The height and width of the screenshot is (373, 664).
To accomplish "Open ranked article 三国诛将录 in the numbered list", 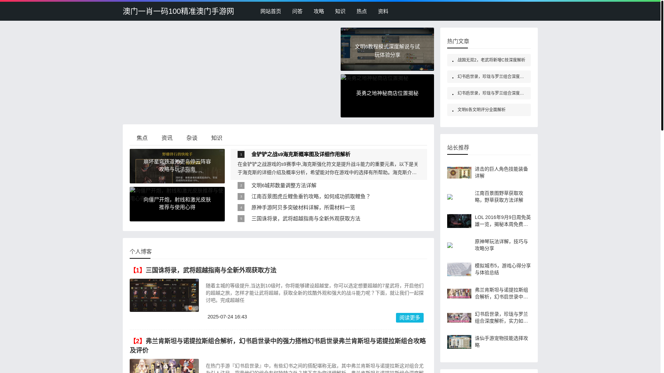I will point(306,219).
